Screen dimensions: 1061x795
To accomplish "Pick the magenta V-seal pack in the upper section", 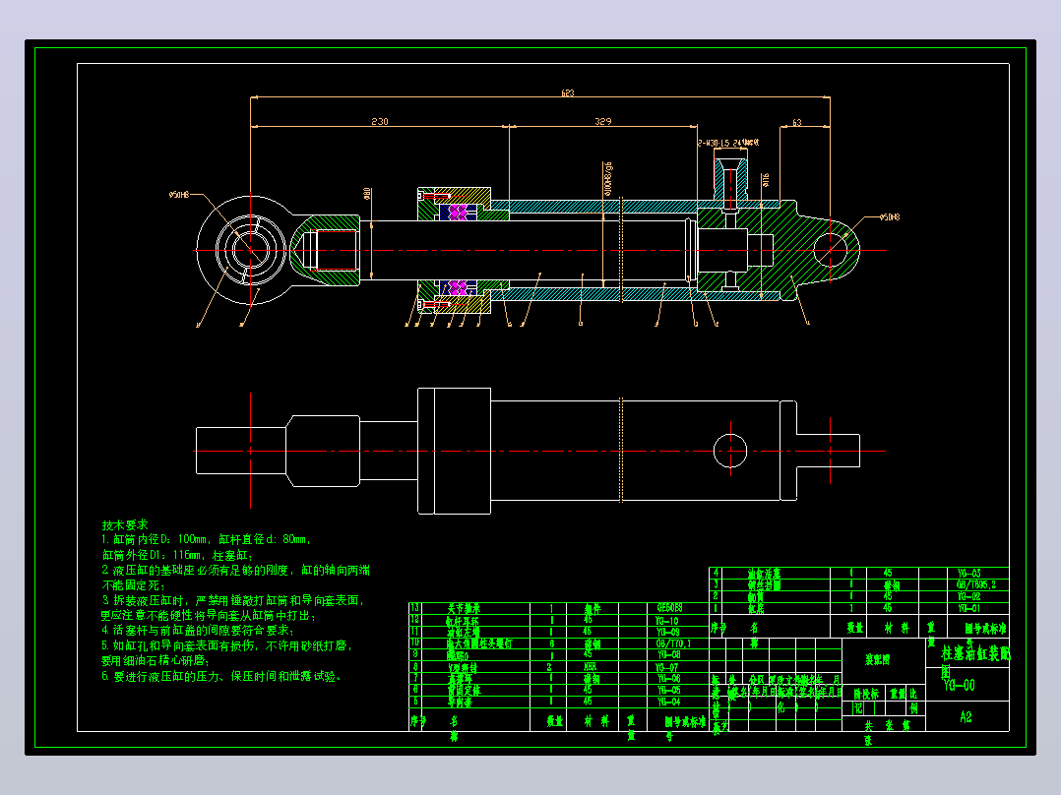I will tap(458, 213).
